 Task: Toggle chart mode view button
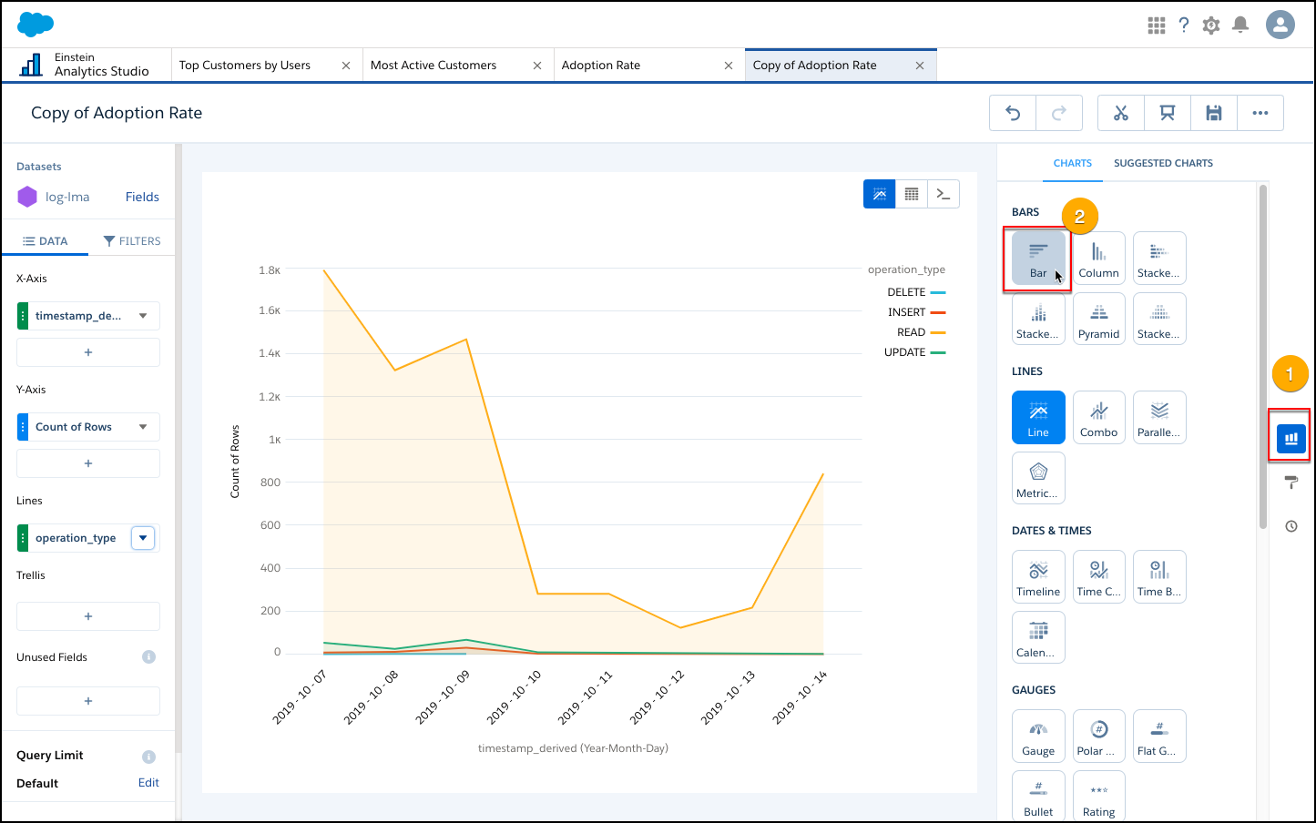pyautogui.click(x=879, y=194)
